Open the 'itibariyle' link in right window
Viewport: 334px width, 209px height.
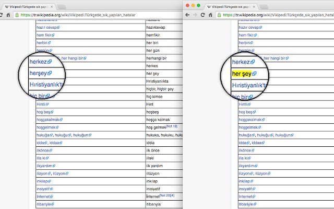point(246,204)
